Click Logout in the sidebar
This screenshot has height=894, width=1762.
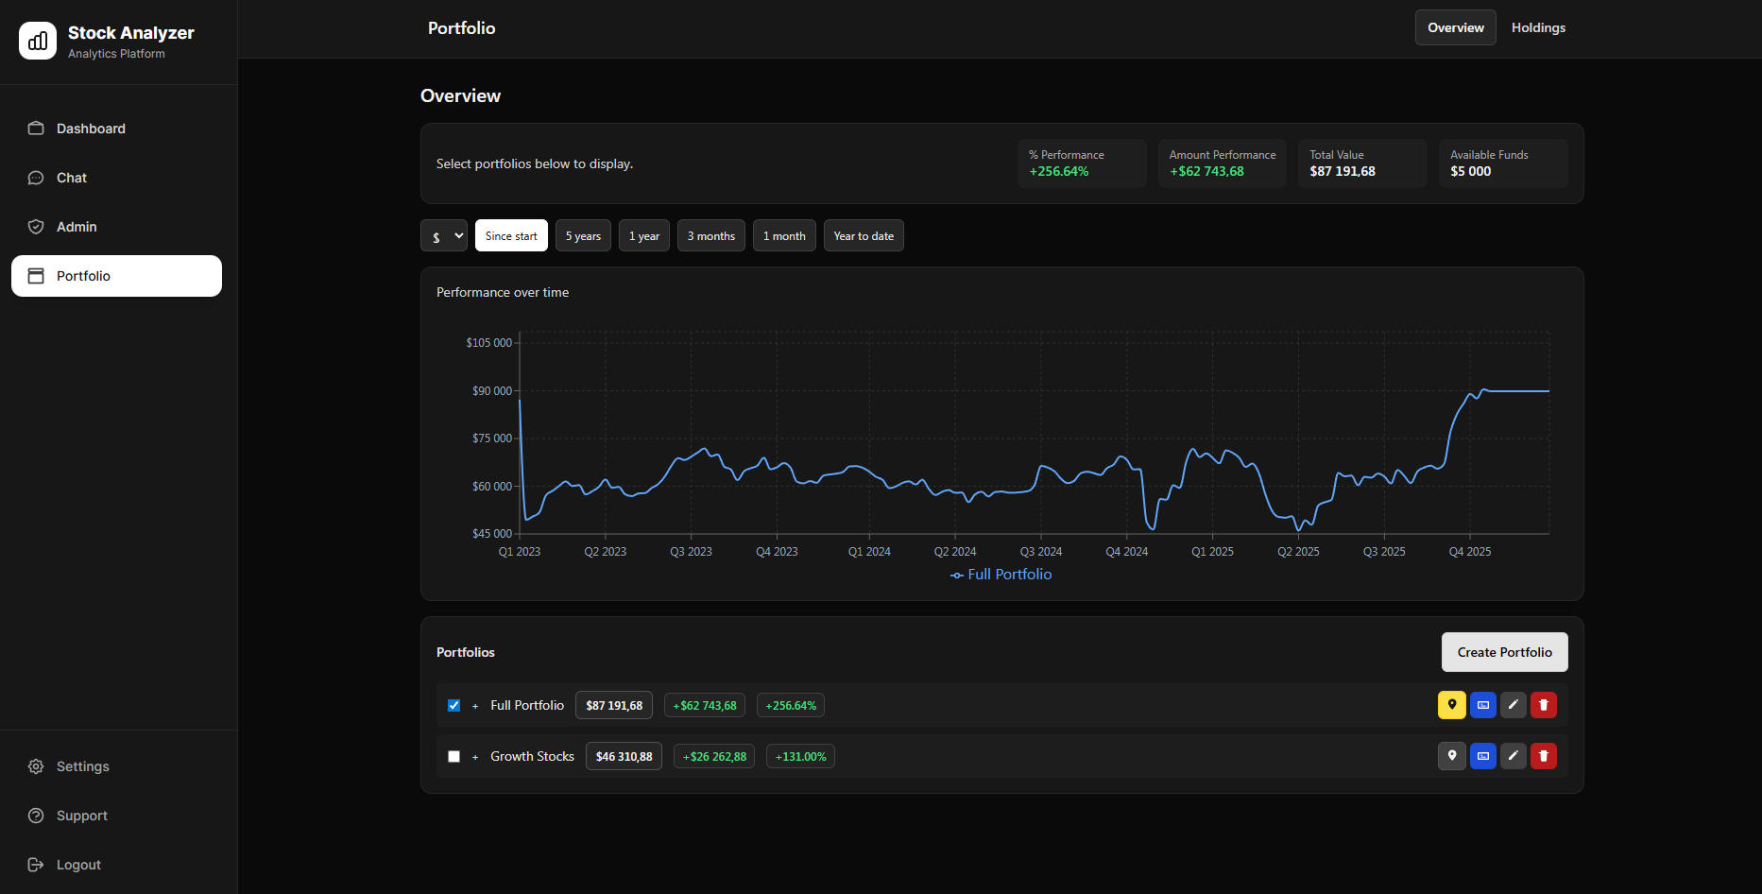tap(77, 864)
